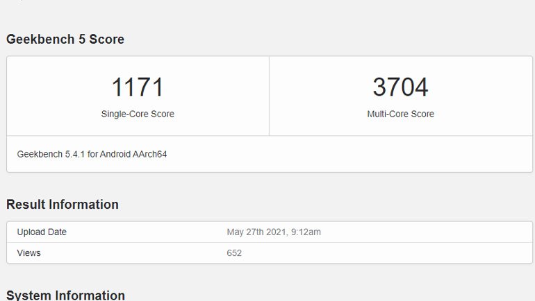Click the Single-Core Score label

pyautogui.click(x=138, y=114)
